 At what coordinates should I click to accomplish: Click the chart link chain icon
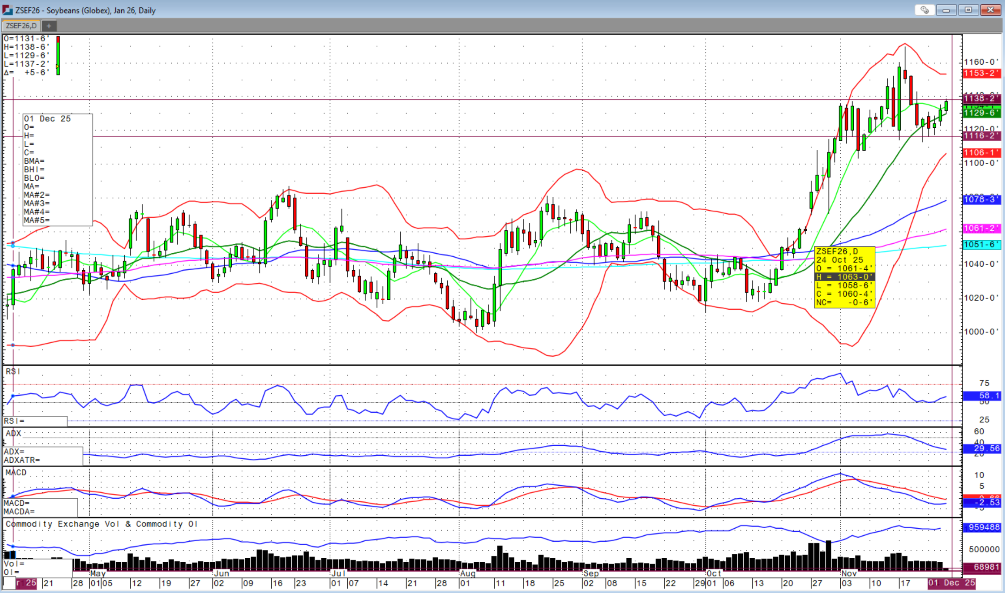pos(924,10)
